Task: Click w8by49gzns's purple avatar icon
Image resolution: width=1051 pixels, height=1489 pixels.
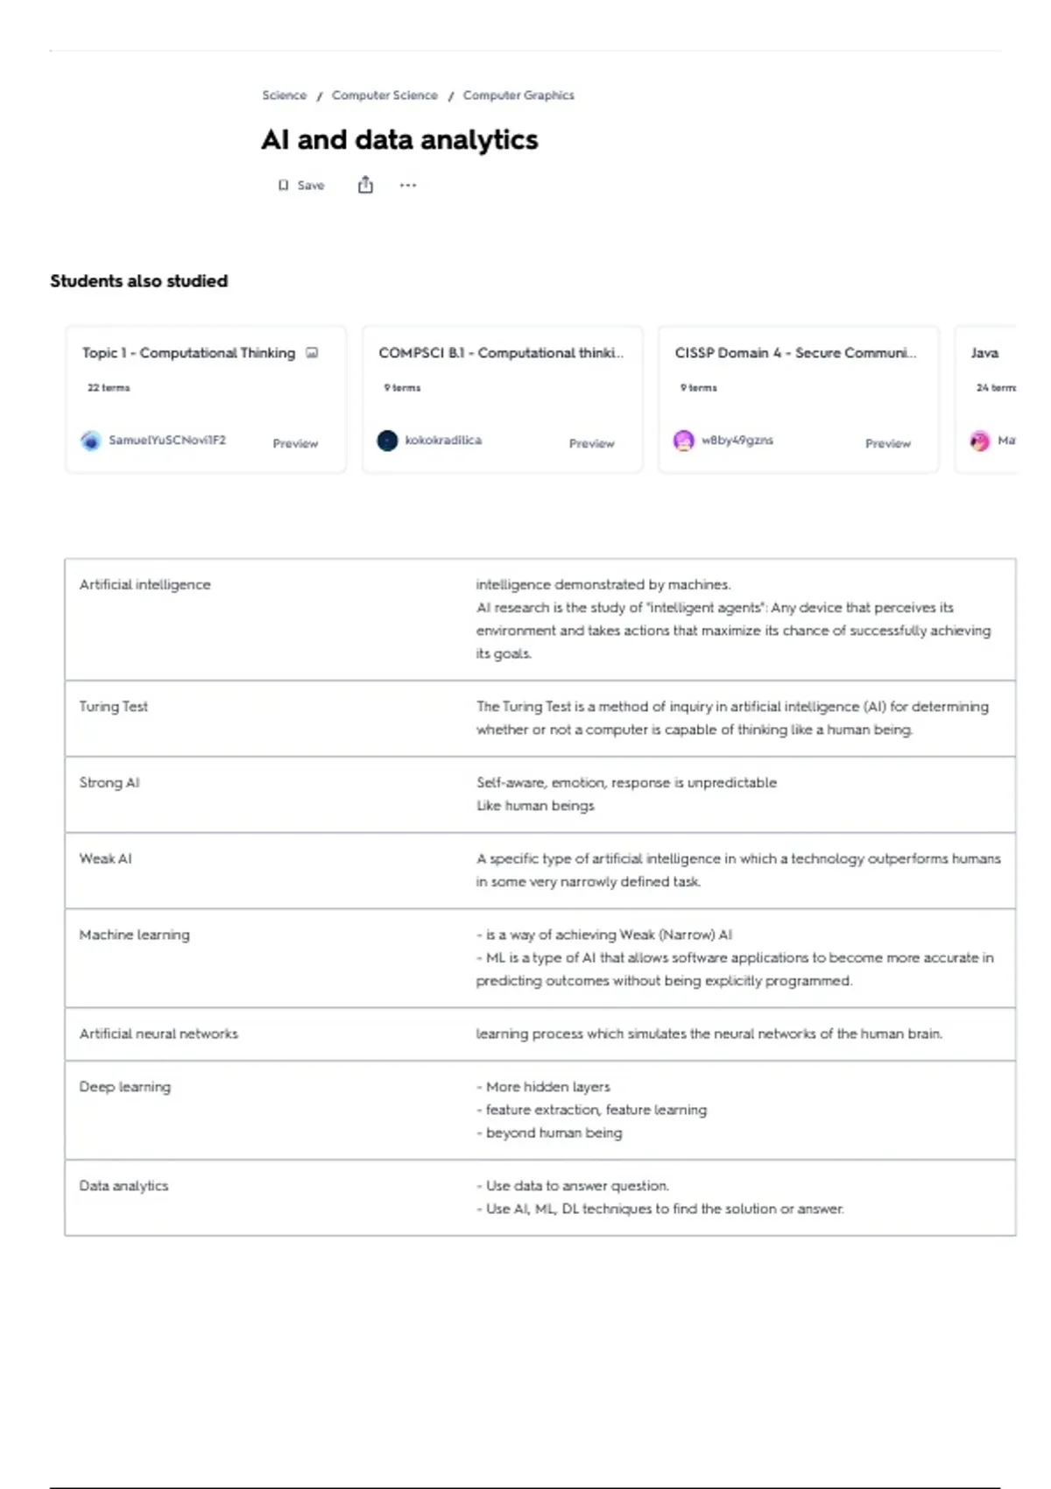Action: click(x=684, y=441)
